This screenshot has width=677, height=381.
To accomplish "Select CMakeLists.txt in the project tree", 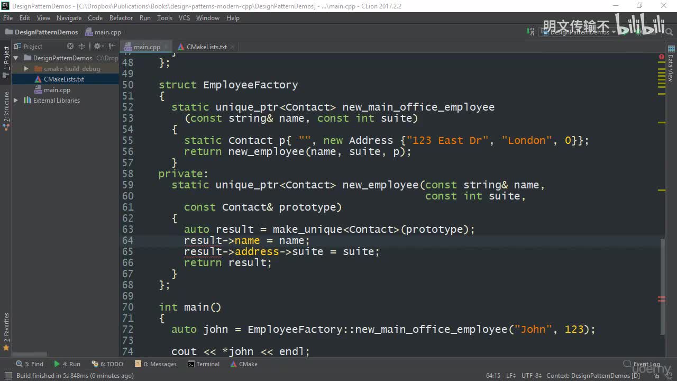I will [x=64, y=79].
